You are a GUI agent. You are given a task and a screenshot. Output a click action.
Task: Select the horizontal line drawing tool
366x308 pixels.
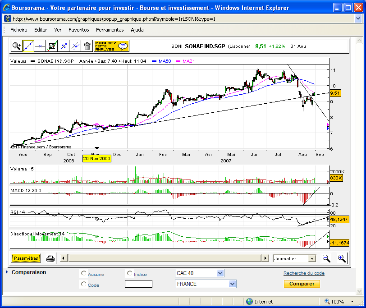point(40,46)
